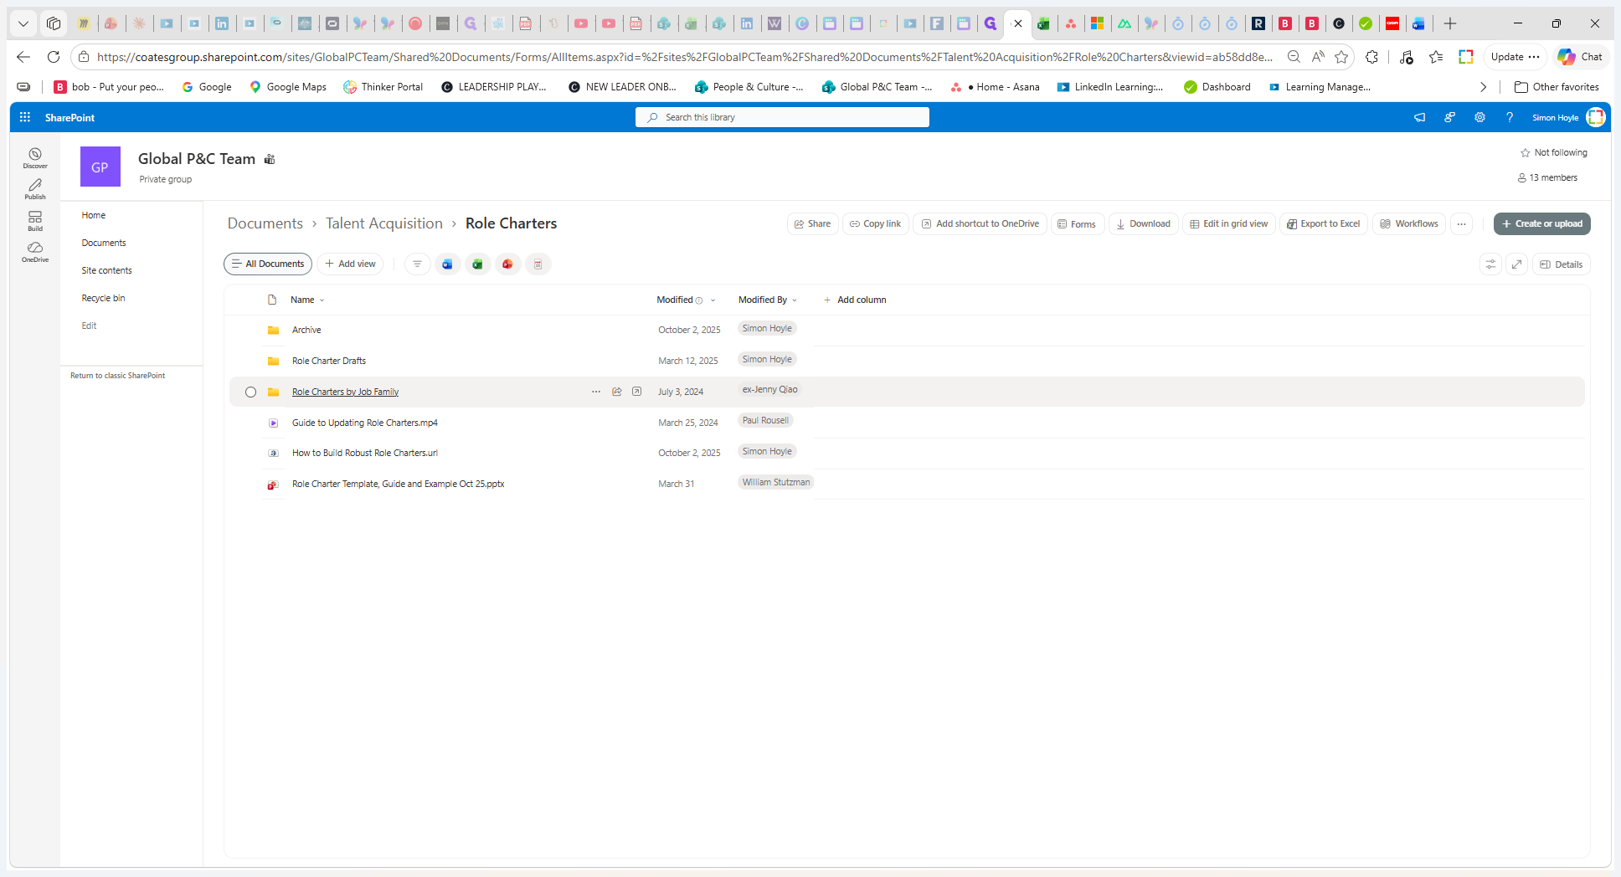Image resolution: width=1621 pixels, height=877 pixels.
Task: Expand browser tab list chevron
Action: 23,23
